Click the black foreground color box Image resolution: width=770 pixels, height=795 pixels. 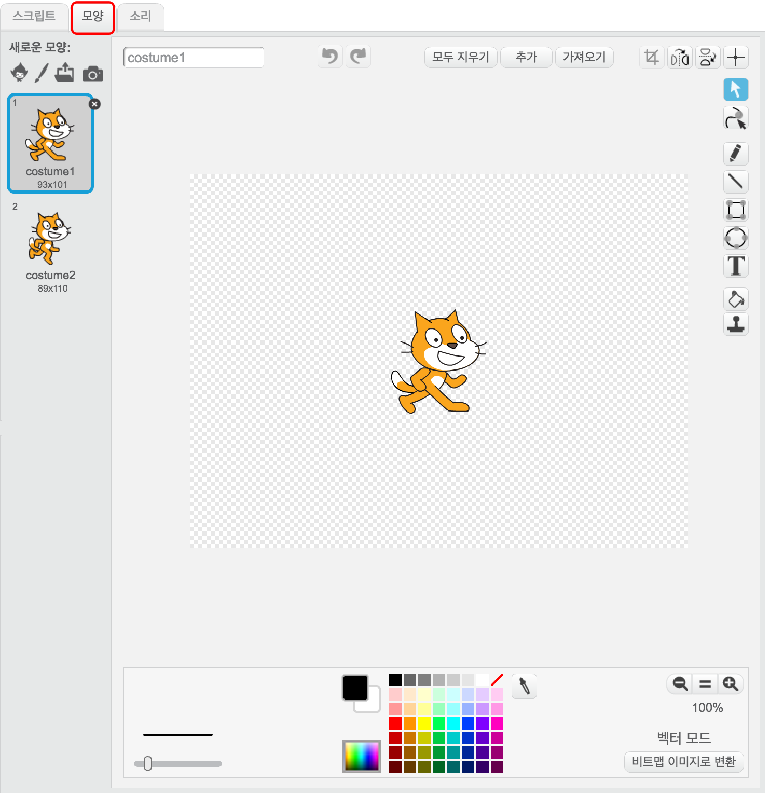click(x=355, y=687)
